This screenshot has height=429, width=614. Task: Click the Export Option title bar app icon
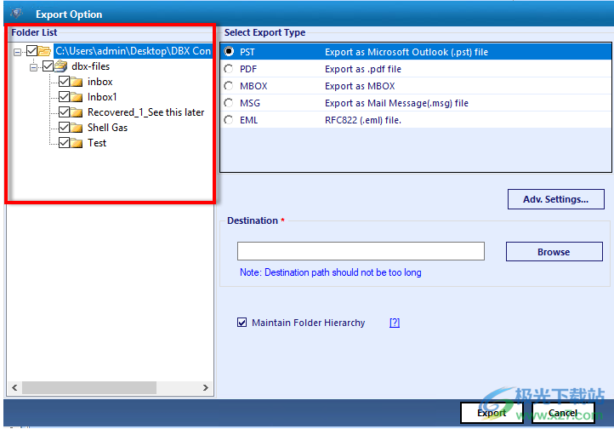16,14
